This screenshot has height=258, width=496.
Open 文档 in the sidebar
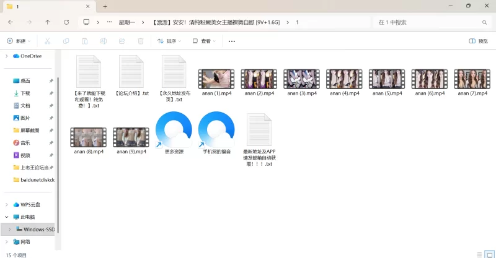(25, 105)
